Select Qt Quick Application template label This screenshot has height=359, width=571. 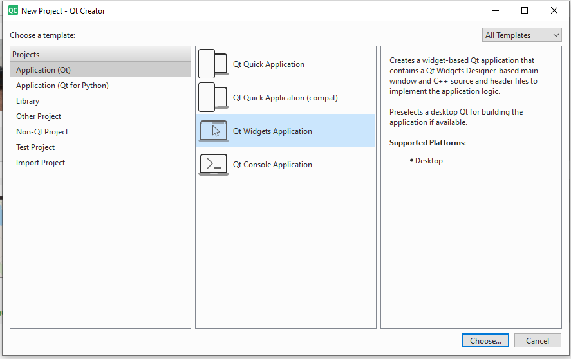pos(268,64)
